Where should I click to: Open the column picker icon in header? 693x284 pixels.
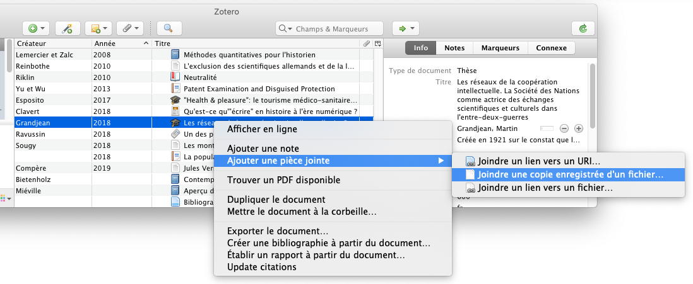pos(378,43)
